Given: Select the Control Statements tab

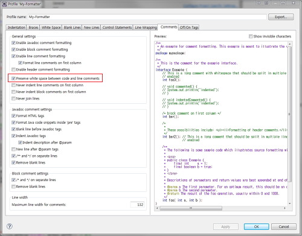Looking at the screenshot, I should pyautogui.click(x=117, y=27).
